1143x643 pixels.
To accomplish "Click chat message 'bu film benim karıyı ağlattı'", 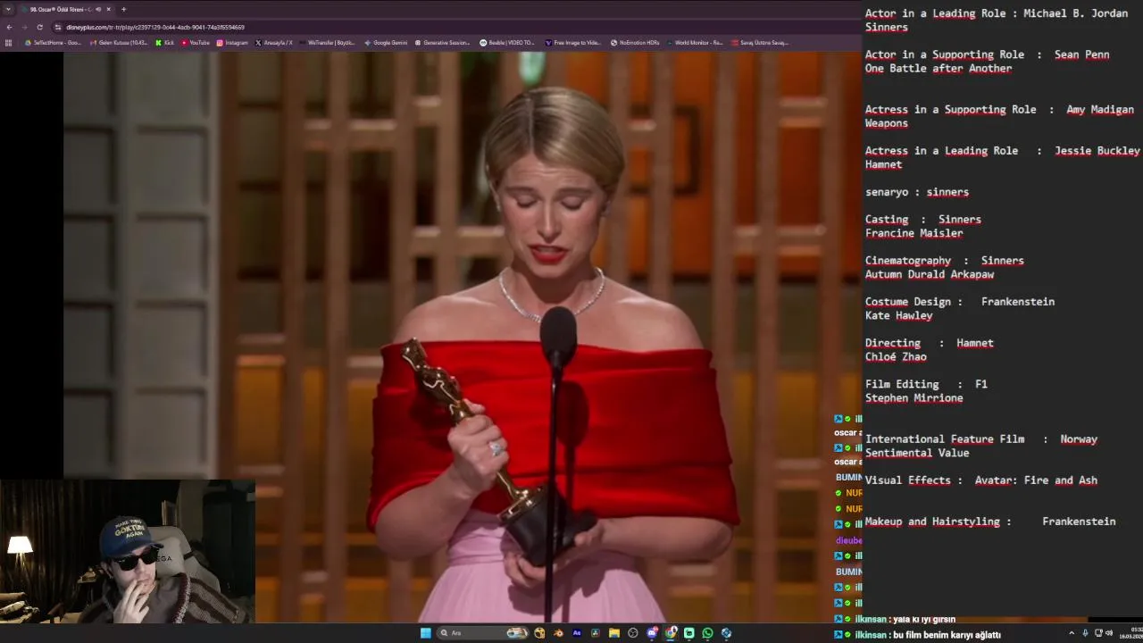I will point(947,635).
